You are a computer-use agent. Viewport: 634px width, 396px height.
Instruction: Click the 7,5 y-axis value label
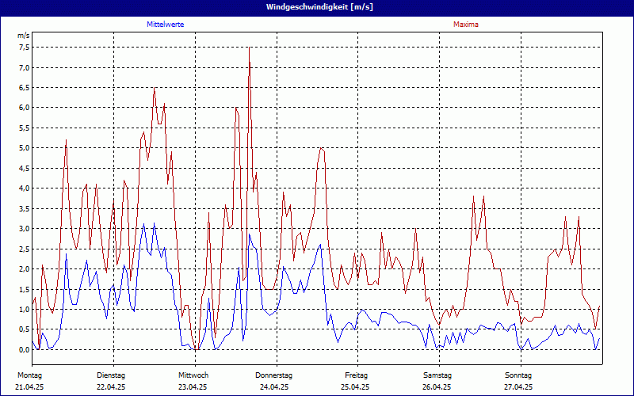point(24,48)
